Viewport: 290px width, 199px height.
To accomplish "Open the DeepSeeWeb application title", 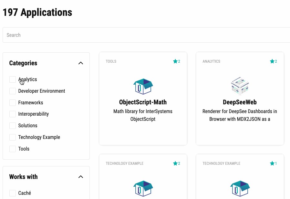I will pyautogui.click(x=240, y=102).
